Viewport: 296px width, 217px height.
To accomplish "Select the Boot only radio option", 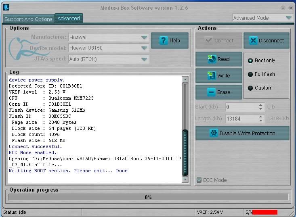I will [250, 61].
